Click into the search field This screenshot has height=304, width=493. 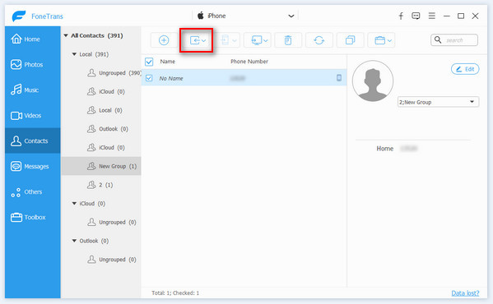click(x=454, y=40)
